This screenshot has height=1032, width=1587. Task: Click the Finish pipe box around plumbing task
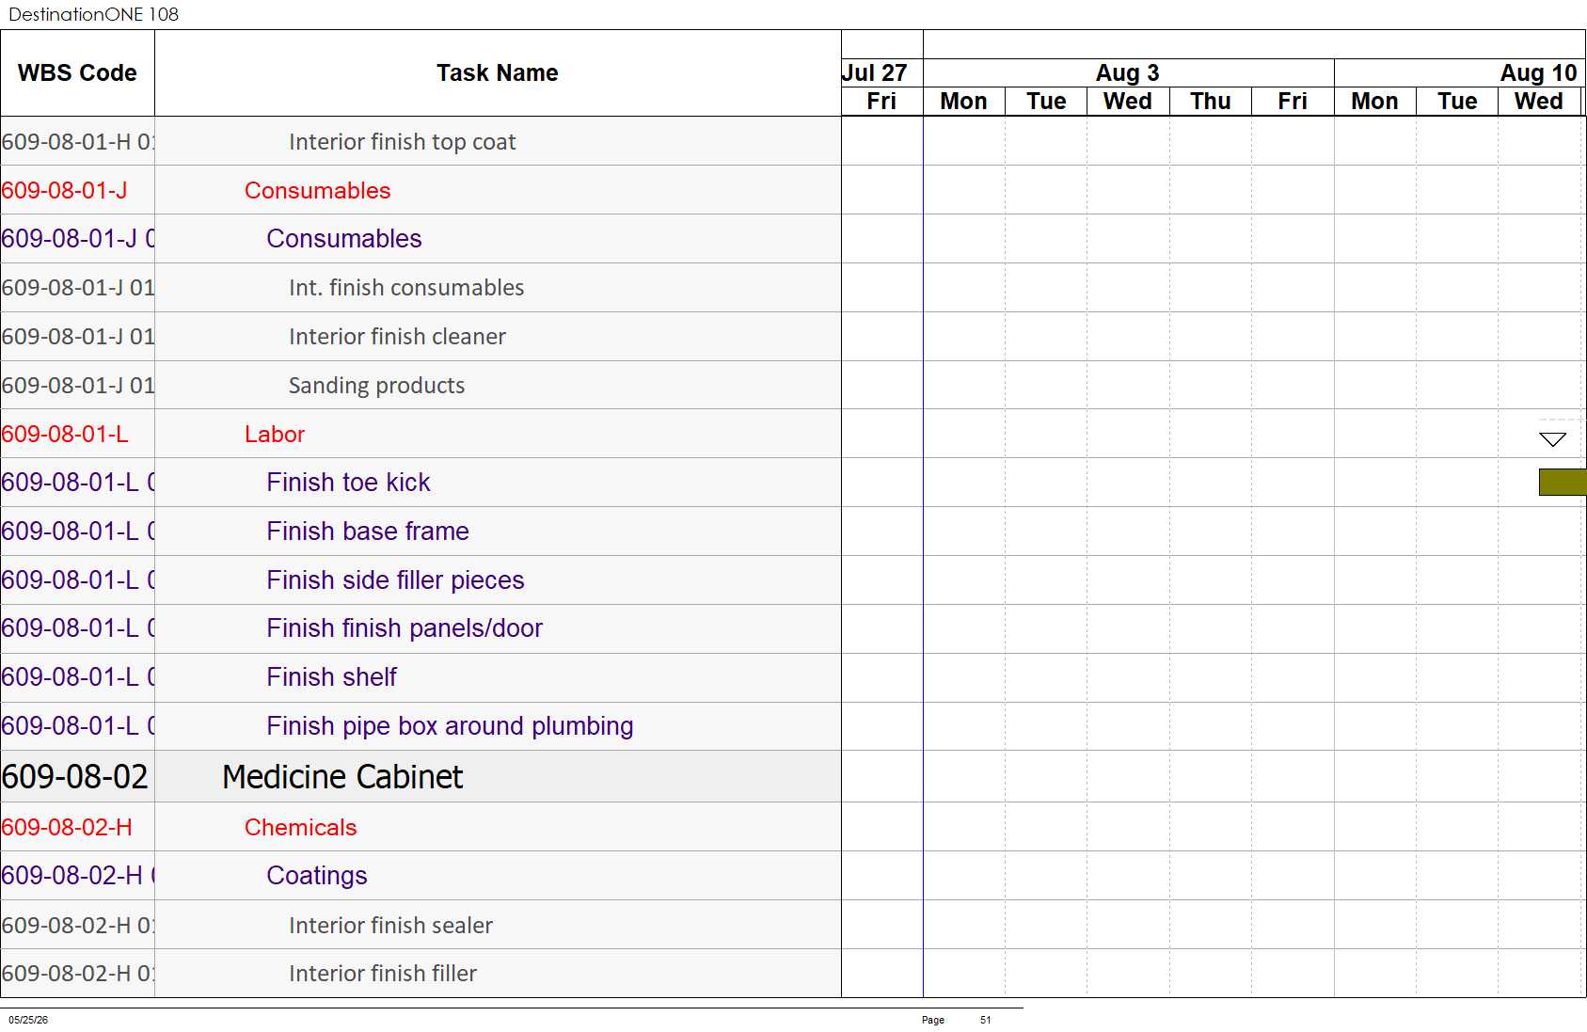click(450, 726)
